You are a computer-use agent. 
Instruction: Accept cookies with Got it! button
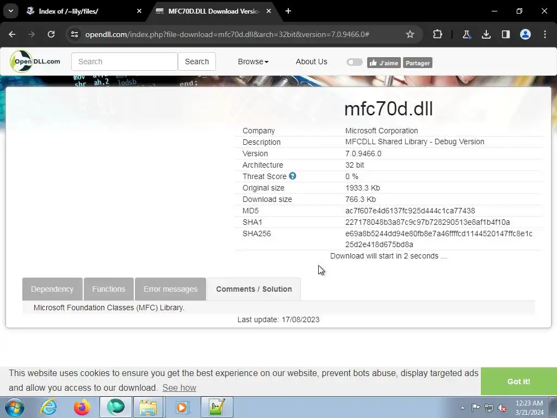tap(518, 382)
